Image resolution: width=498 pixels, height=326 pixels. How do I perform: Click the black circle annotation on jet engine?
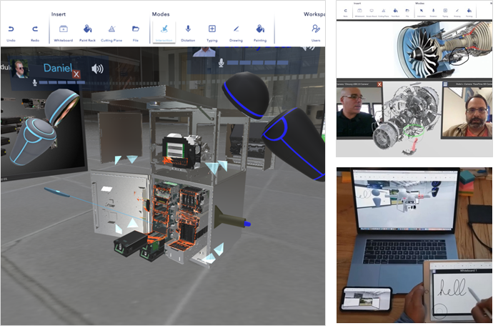click(458, 56)
